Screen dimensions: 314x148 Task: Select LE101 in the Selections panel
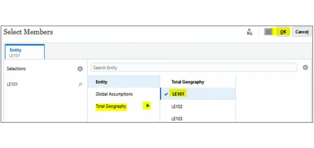[x=12, y=84]
